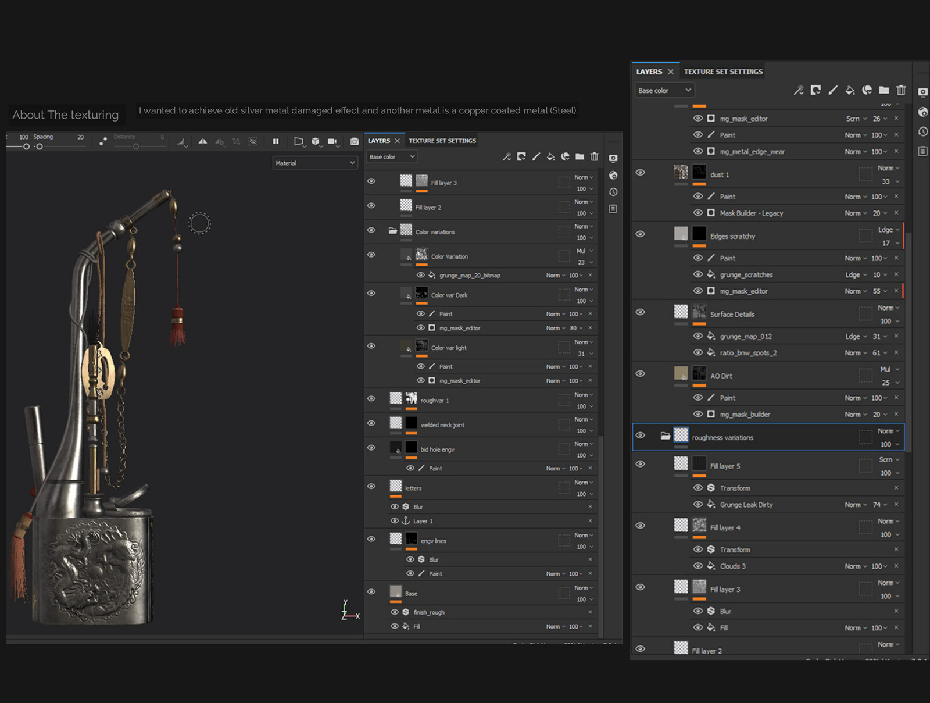Open history clock icon on far right dock
The height and width of the screenshot is (703, 930).
point(922,131)
